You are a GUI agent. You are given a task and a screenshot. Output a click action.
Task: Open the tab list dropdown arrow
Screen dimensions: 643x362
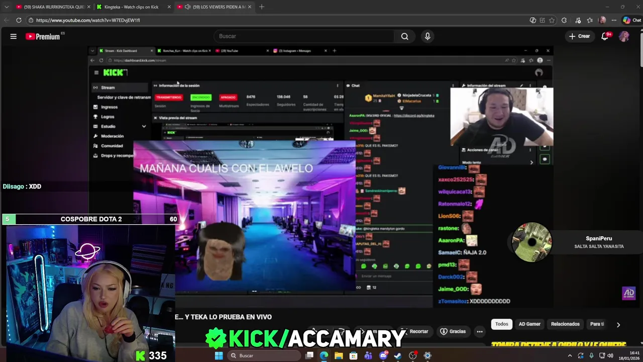[x=7, y=7]
